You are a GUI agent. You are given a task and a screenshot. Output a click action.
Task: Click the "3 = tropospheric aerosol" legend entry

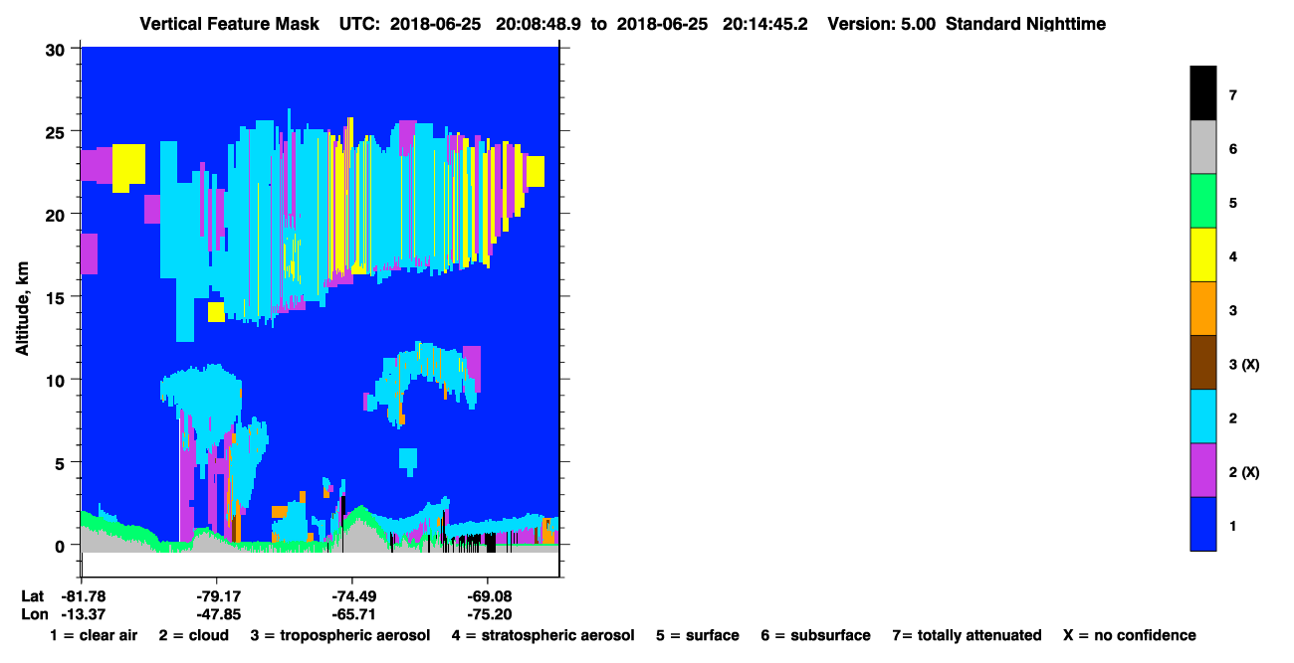339,635
